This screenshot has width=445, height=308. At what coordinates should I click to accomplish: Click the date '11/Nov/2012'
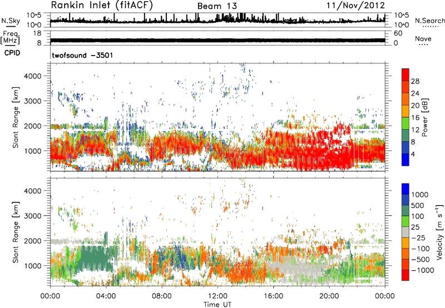coord(355,6)
